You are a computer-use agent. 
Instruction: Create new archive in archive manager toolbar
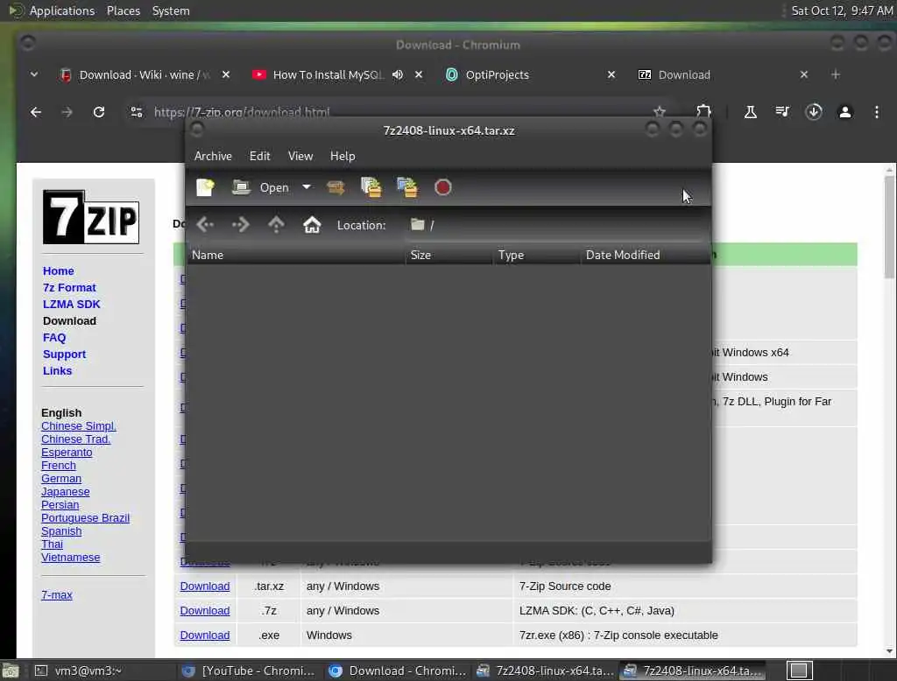[205, 187]
